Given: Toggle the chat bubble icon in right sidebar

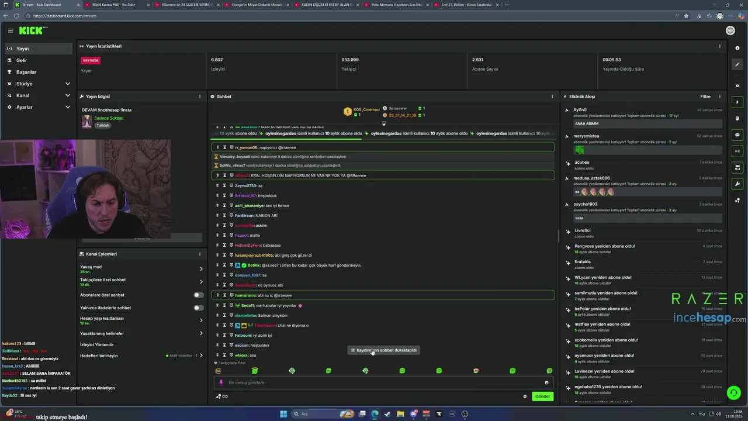Looking at the screenshot, I should [x=737, y=134].
